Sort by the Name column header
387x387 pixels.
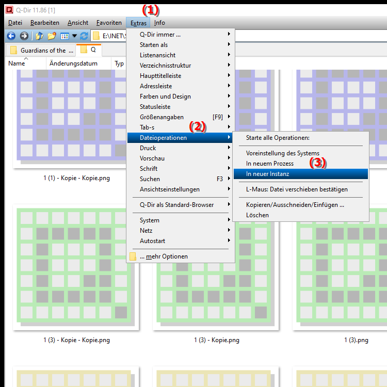tap(25, 63)
